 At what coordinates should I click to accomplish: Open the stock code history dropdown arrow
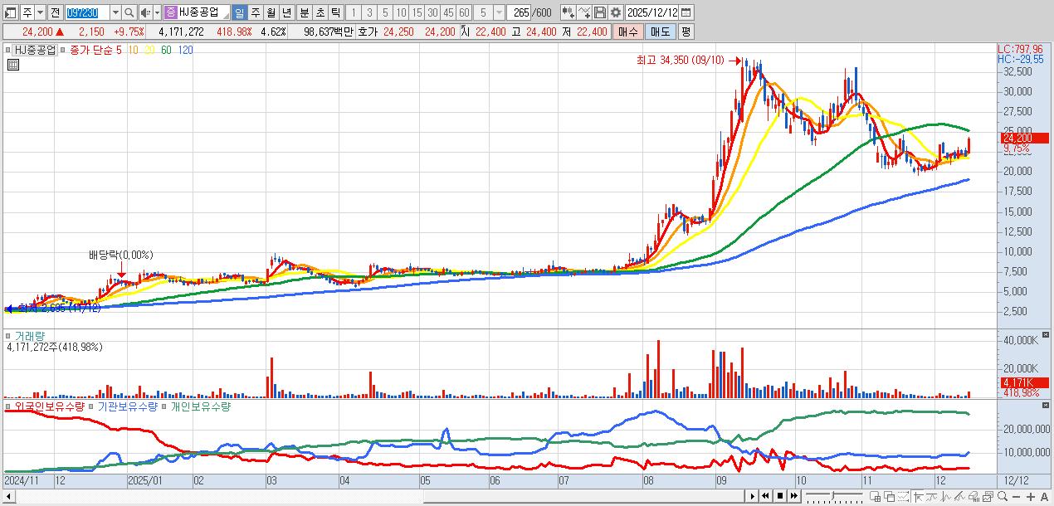[x=116, y=12]
